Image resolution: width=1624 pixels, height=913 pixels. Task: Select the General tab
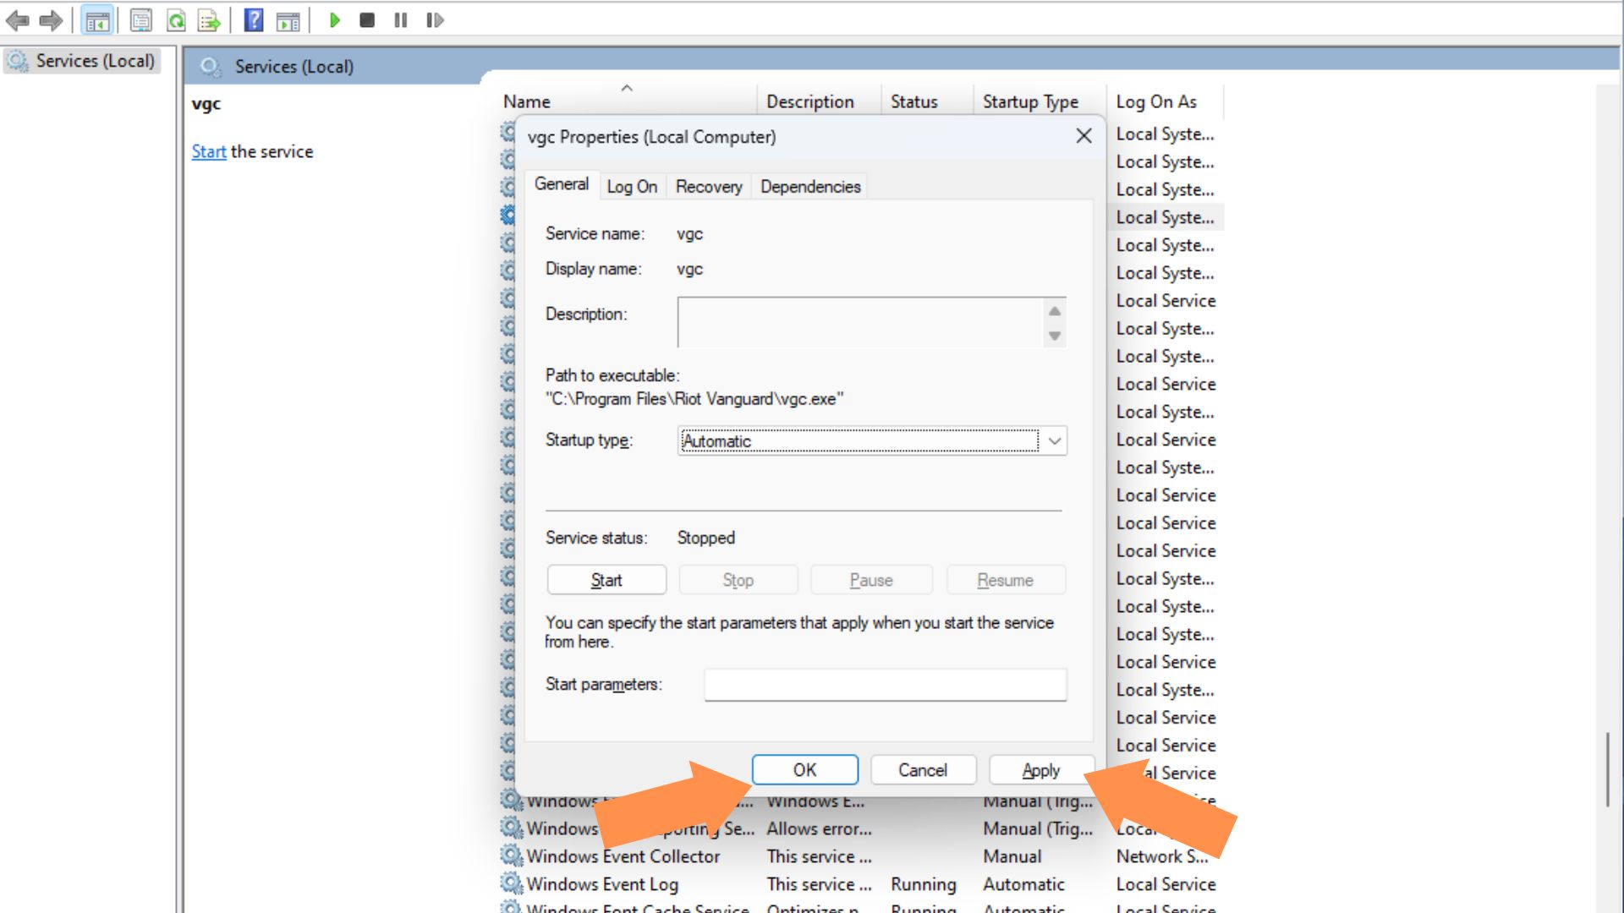[x=560, y=184]
